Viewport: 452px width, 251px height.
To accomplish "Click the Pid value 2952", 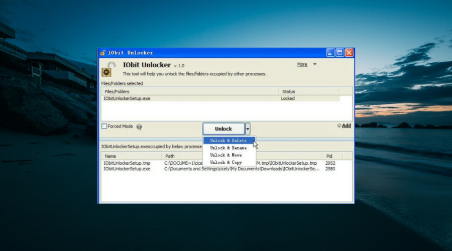I will point(330,163).
